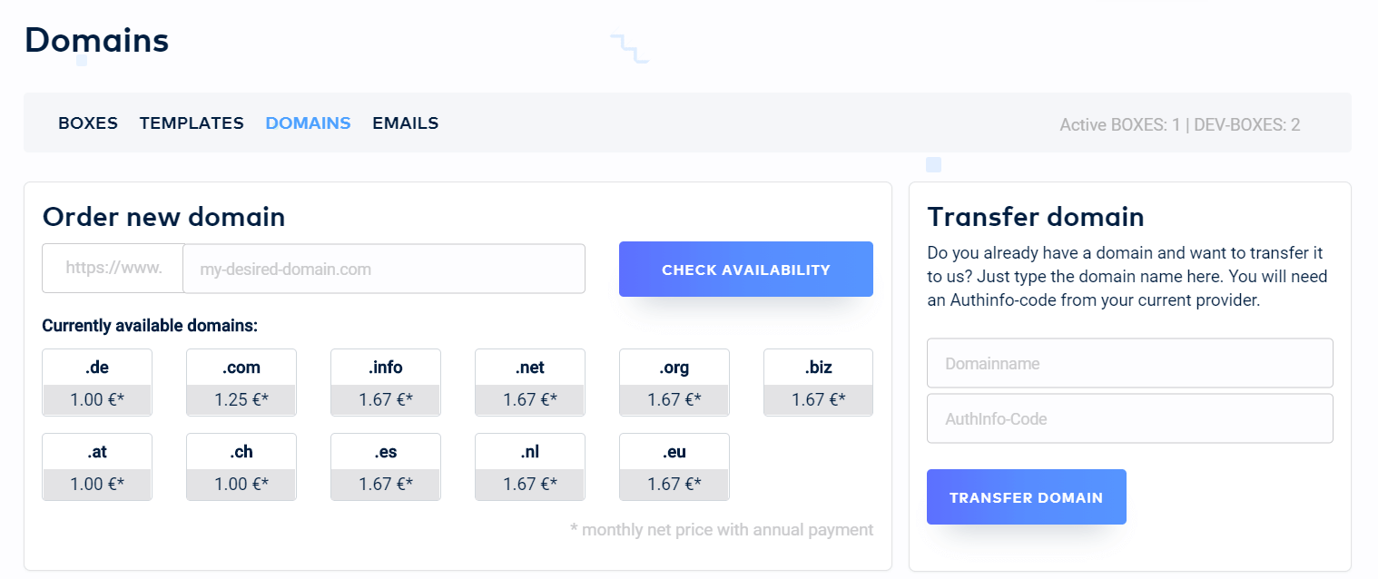Select the .es domain tile

tap(386, 466)
